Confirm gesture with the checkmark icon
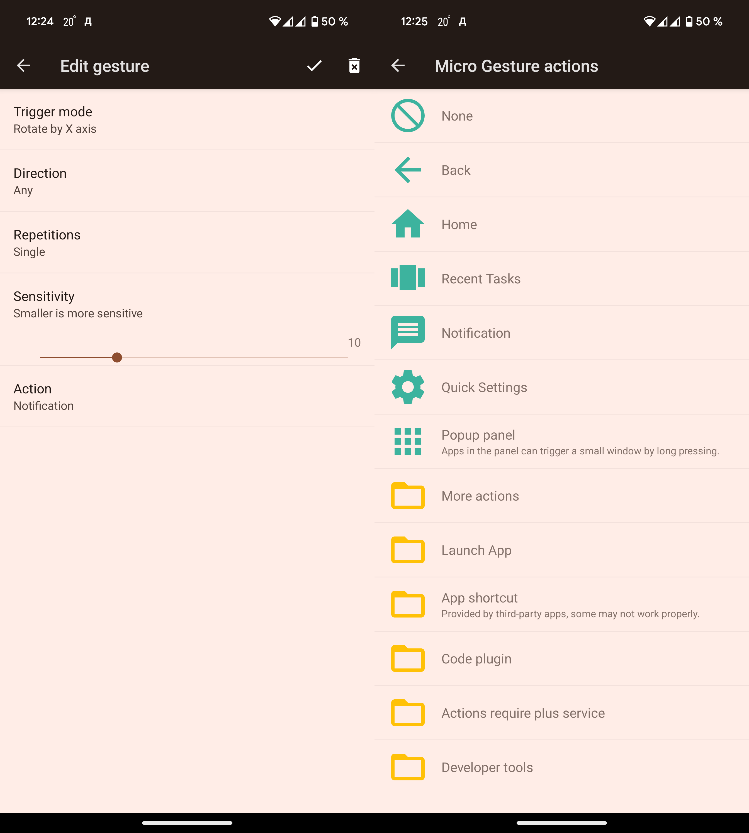The height and width of the screenshot is (833, 749). [314, 66]
